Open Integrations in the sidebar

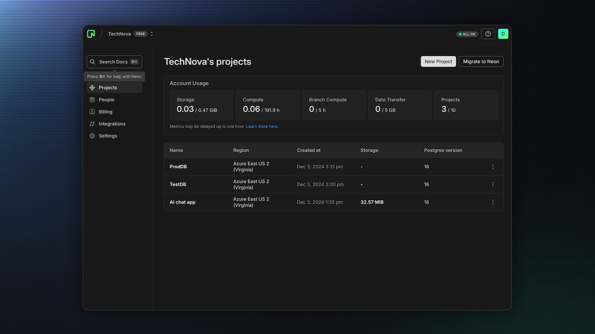pos(114,124)
